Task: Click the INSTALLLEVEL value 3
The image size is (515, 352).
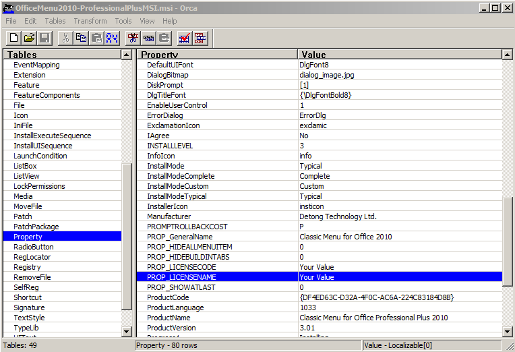Action: tap(302, 146)
